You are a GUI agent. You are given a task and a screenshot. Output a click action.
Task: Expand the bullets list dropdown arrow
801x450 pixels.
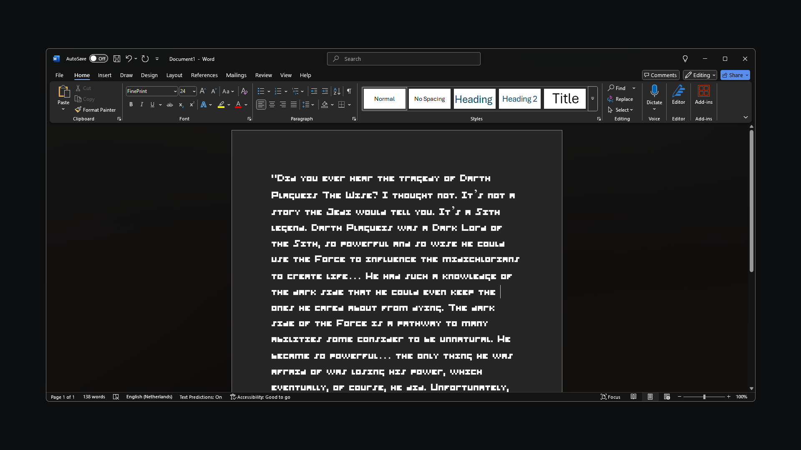tap(269, 91)
